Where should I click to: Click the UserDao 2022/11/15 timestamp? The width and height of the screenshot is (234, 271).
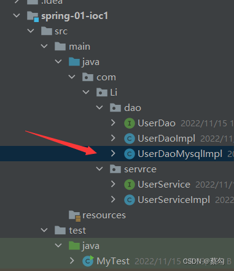click(207, 123)
